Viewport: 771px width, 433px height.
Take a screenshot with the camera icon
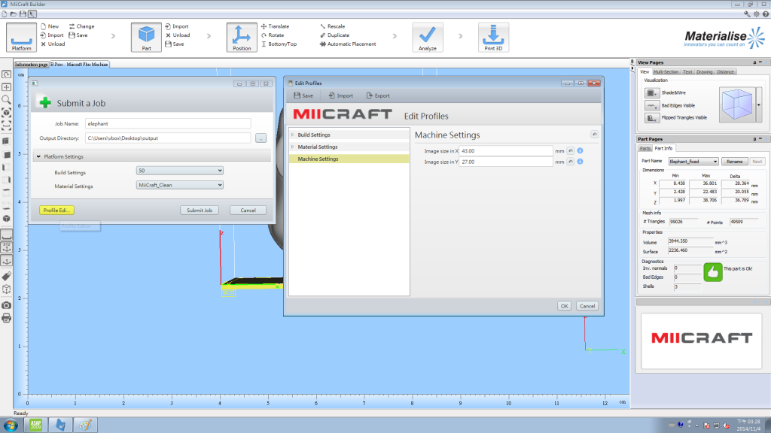(x=6, y=305)
